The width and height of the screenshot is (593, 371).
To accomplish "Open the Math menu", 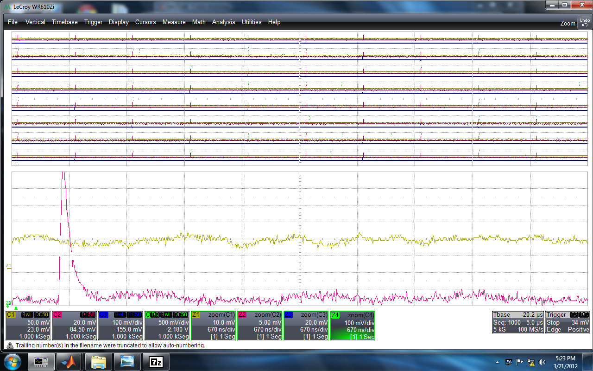I will coord(199,22).
